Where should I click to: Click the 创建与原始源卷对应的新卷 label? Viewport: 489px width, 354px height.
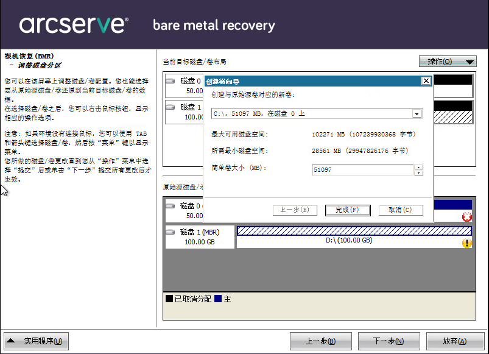253,95
